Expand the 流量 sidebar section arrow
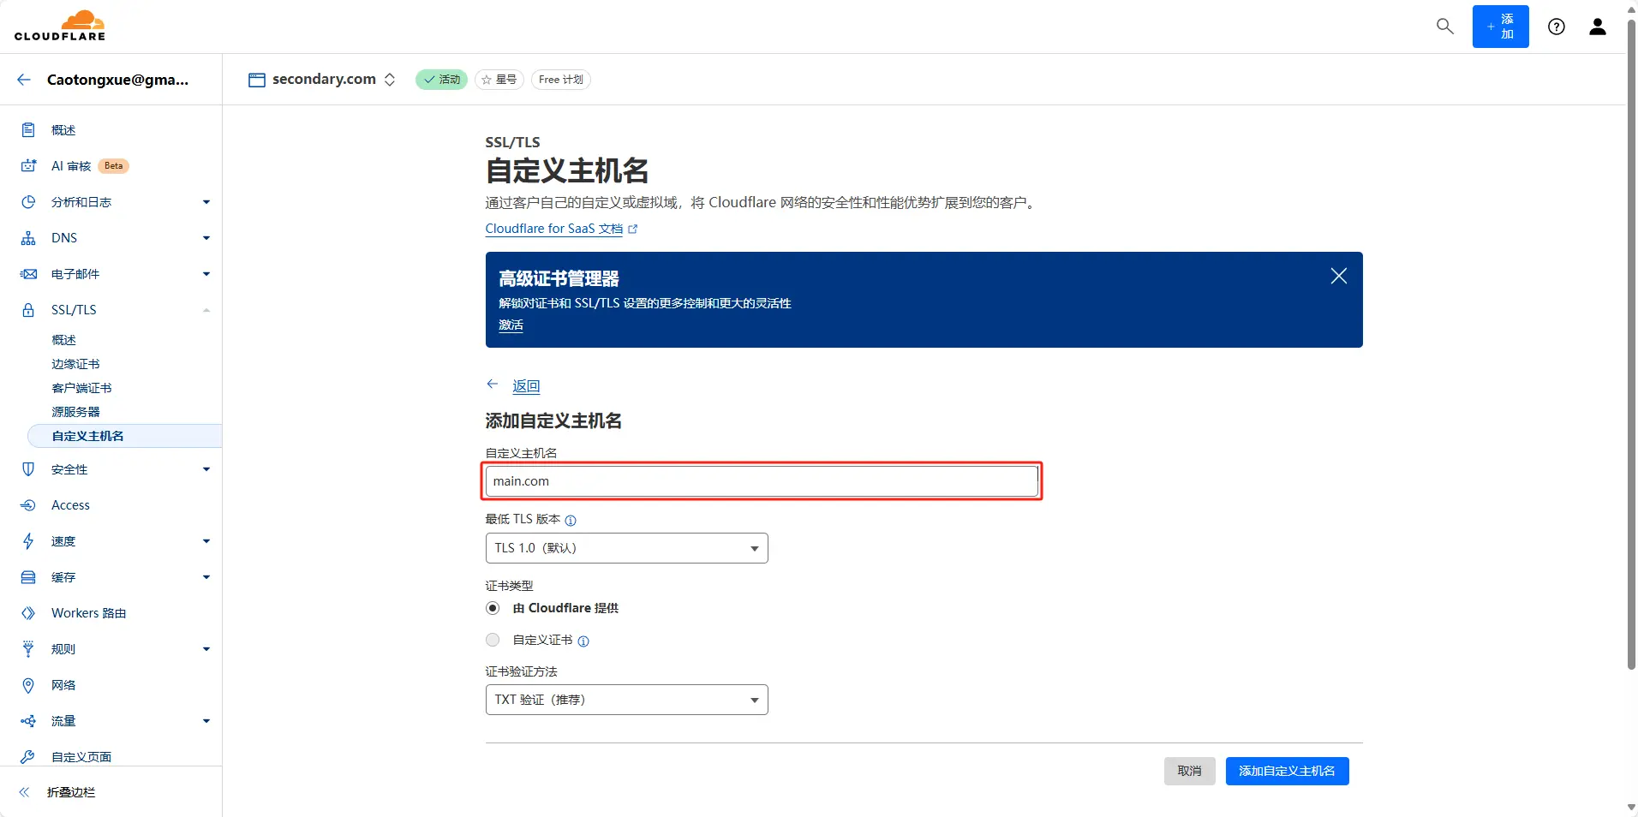This screenshot has width=1638, height=817. 206,721
